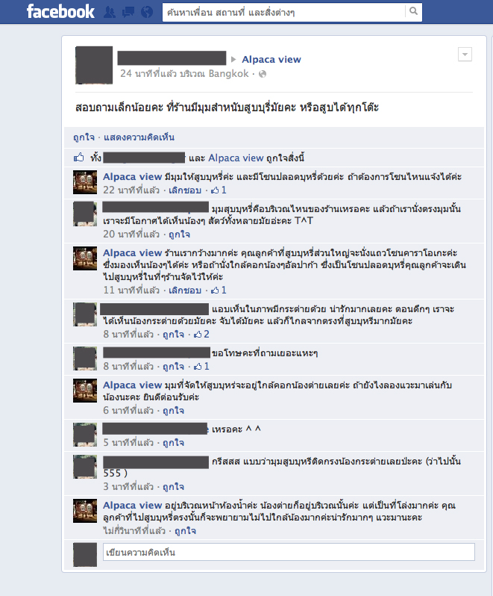This screenshot has width=493, height=596.
Task: Open messages icon in Facebook header
Action: 128,12
